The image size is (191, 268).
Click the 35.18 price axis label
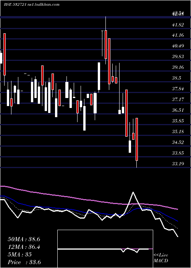coord(178,132)
